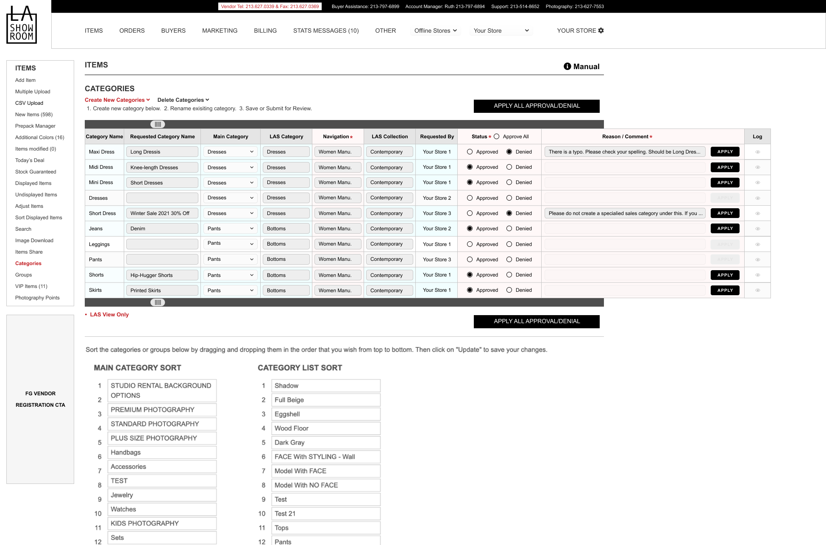
Task: View log eye icon for Jeans row
Action: pos(757,229)
